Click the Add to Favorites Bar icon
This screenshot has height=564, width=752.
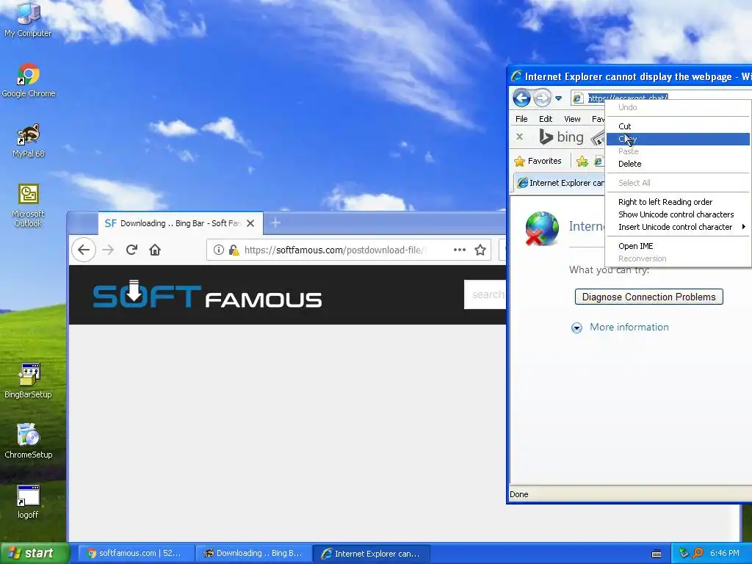[x=582, y=161]
